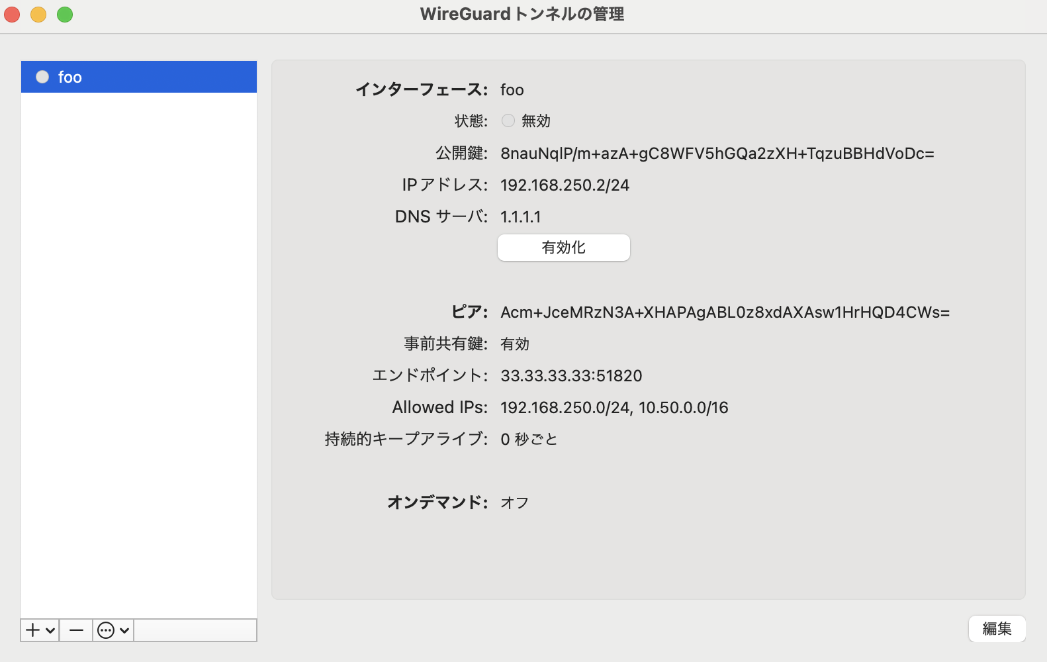
Task: Click the gray status dot beside foo in list
Action: click(x=42, y=77)
